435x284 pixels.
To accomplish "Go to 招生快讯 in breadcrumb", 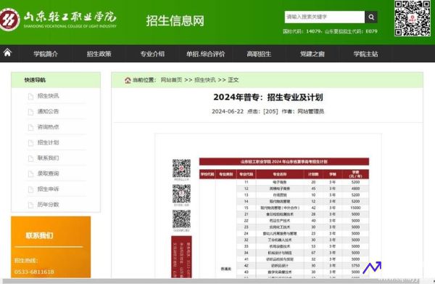I will [205, 80].
